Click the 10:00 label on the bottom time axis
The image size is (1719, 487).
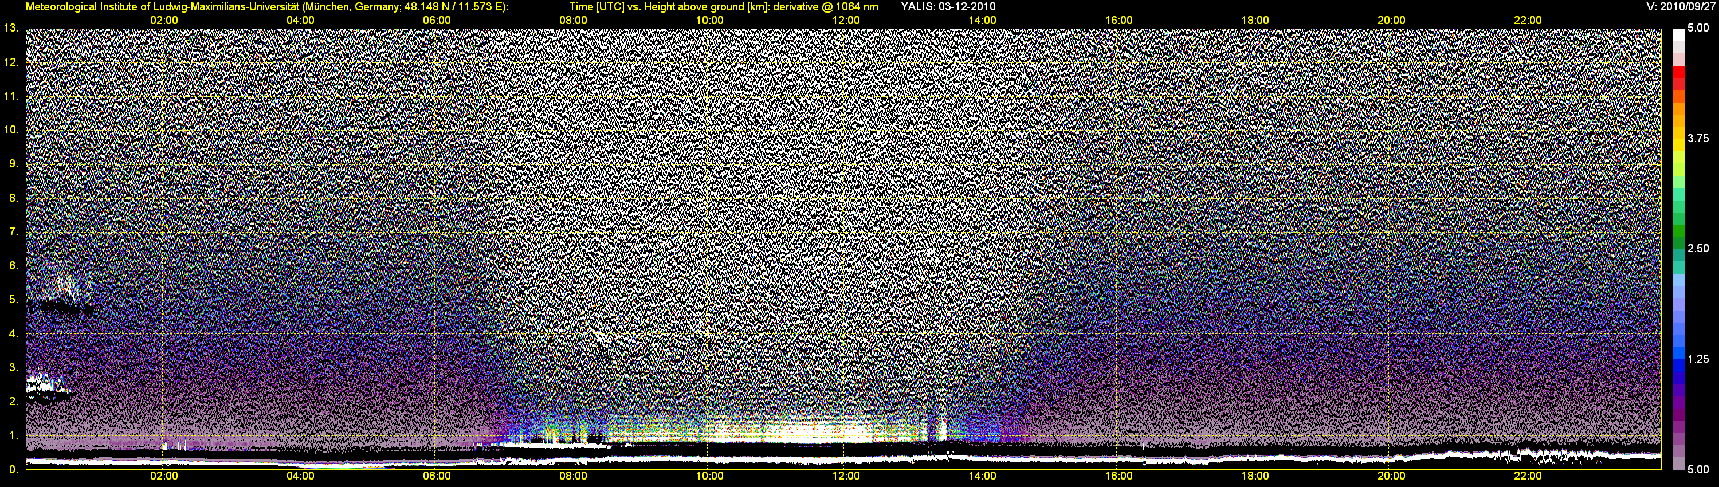pos(709,476)
